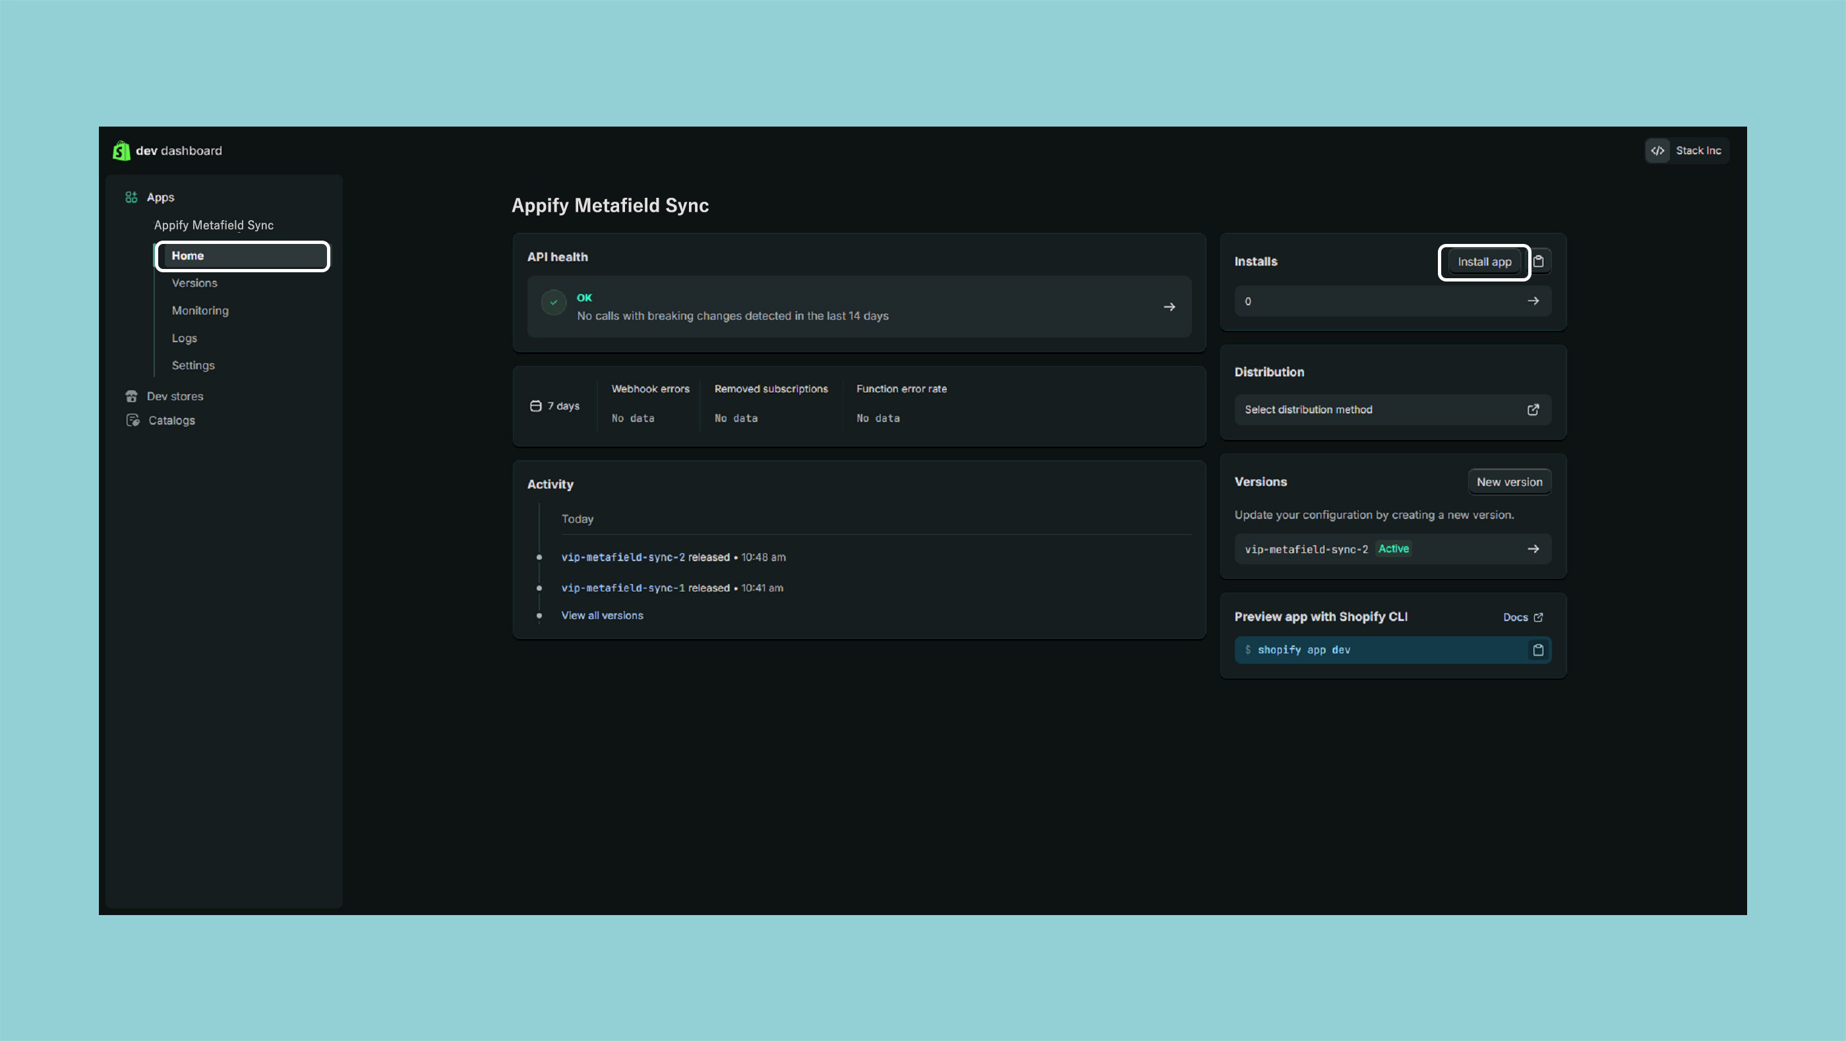1846x1041 pixels.
Task: Open Settings in the app sidebar
Action: pyautogui.click(x=193, y=365)
